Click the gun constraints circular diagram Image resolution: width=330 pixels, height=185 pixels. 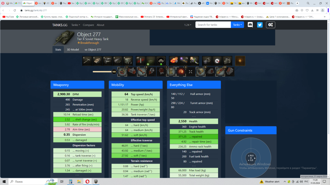(x=251, y=158)
